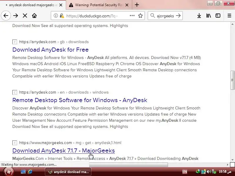Viewport: 235px width, 176px height.
Task: Switch to the anydesk donload majorgeeks tab
Action: 33,5
